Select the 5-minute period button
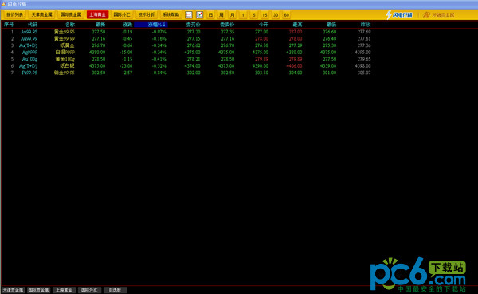 (254, 14)
